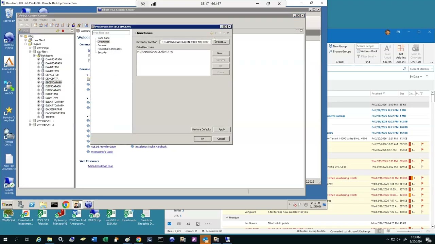The width and height of the screenshot is (435, 244).
Task: Open Window menu in PSQL Control Center
Action: pos(44,20)
